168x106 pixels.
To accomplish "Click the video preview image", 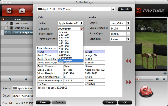I will [x=151, y=44].
